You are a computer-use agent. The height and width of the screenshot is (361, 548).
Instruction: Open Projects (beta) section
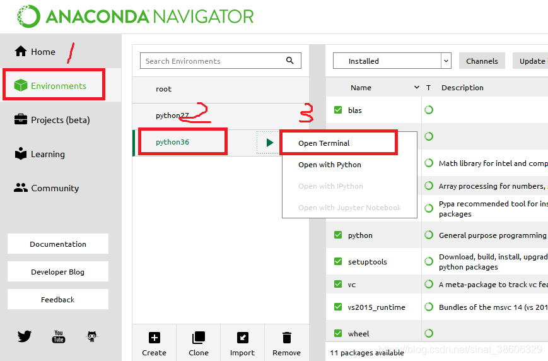click(x=52, y=120)
